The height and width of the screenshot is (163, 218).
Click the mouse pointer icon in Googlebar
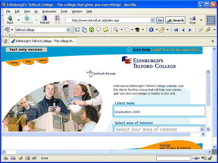(x=127, y=30)
